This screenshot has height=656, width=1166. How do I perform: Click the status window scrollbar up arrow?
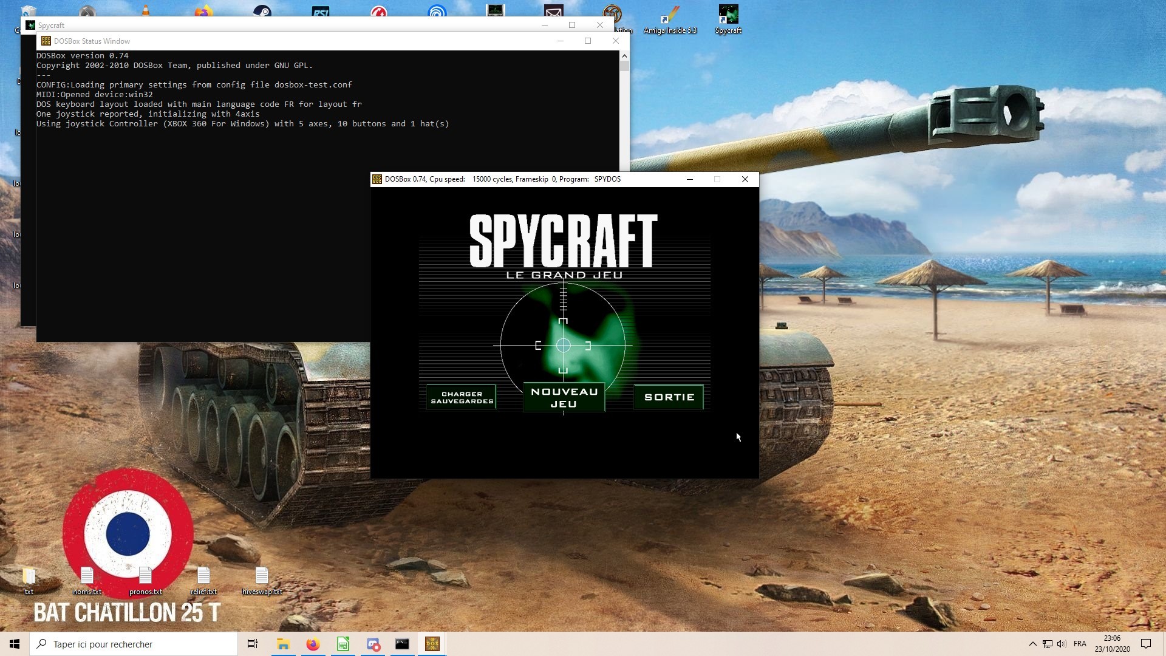pyautogui.click(x=624, y=56)
